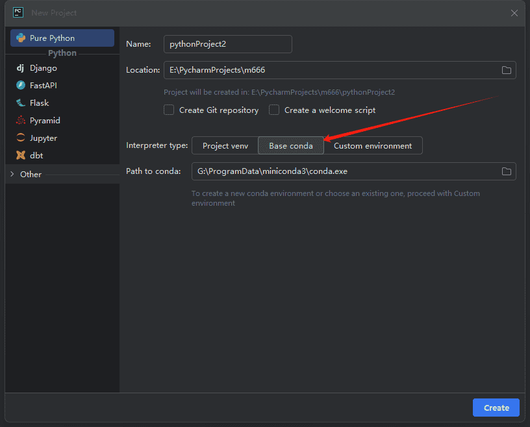
Task: Choose the dbt project type icon
Action: tap(20, 156)
